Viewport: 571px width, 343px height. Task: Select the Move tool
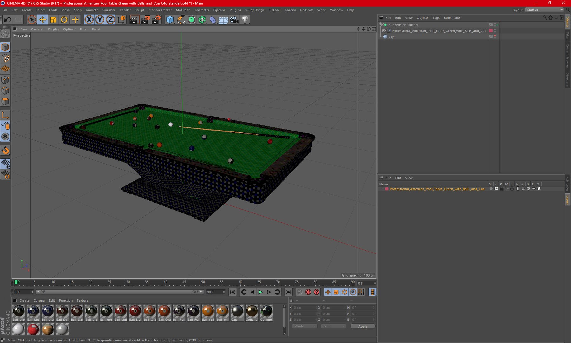(43, 20)
